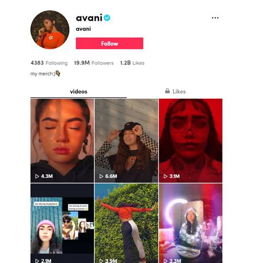Image resolution: width=259 pixels, height=263 pixels.
Task: Click the blue verified badge next to avani
Action: click(x=107, y=18)
